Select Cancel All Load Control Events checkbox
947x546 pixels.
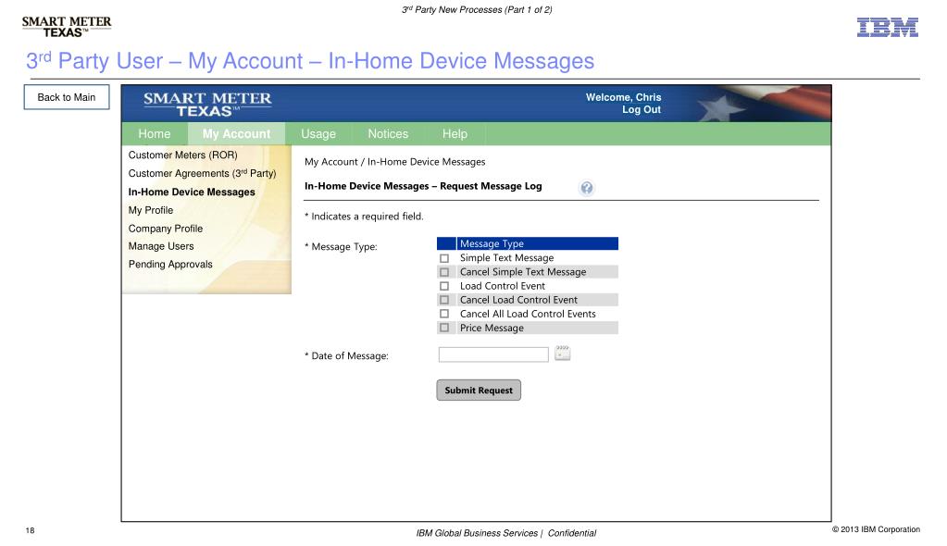coord(444,314)
